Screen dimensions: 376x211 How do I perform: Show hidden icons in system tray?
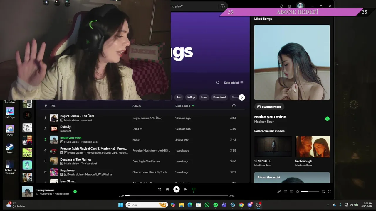pyautogui.click(x=328, y=205)
